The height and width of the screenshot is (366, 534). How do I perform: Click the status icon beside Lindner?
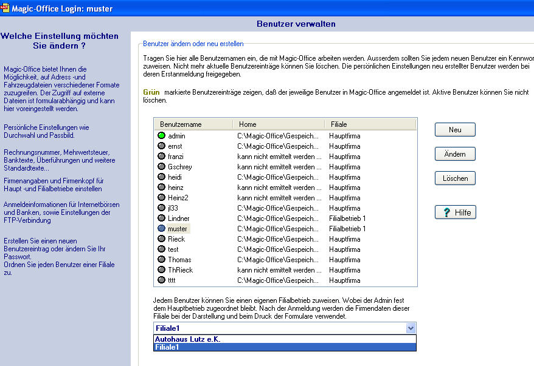click(x=161, y=218)
